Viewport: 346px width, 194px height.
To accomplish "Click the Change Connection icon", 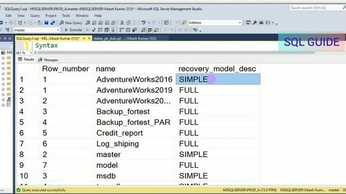I will [7, 30].
